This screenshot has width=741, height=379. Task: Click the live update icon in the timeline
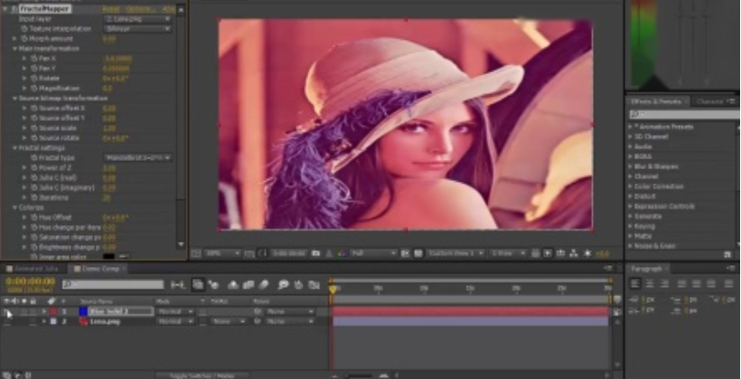[x=198, y=284]
